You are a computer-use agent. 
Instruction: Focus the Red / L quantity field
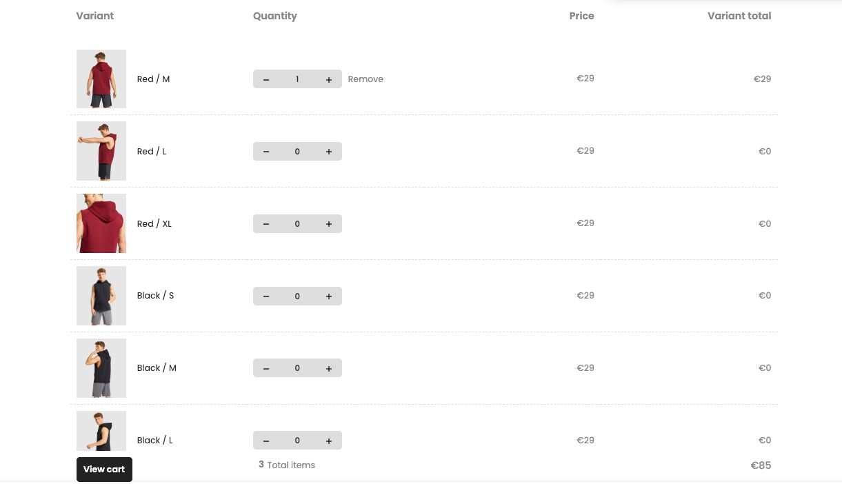coord(297,152)
